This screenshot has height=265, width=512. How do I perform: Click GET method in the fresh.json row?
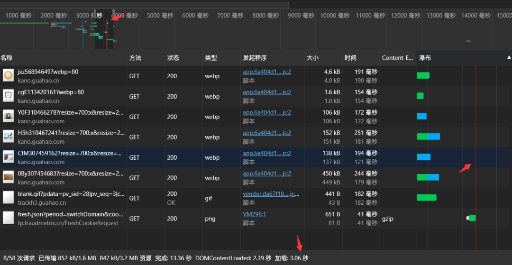(x=135, y=219)
